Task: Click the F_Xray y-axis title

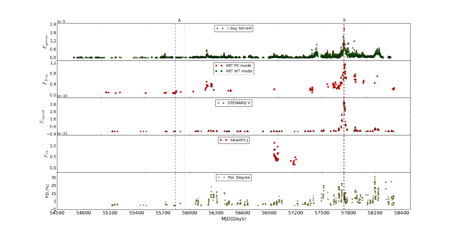Action: point(45,79)
